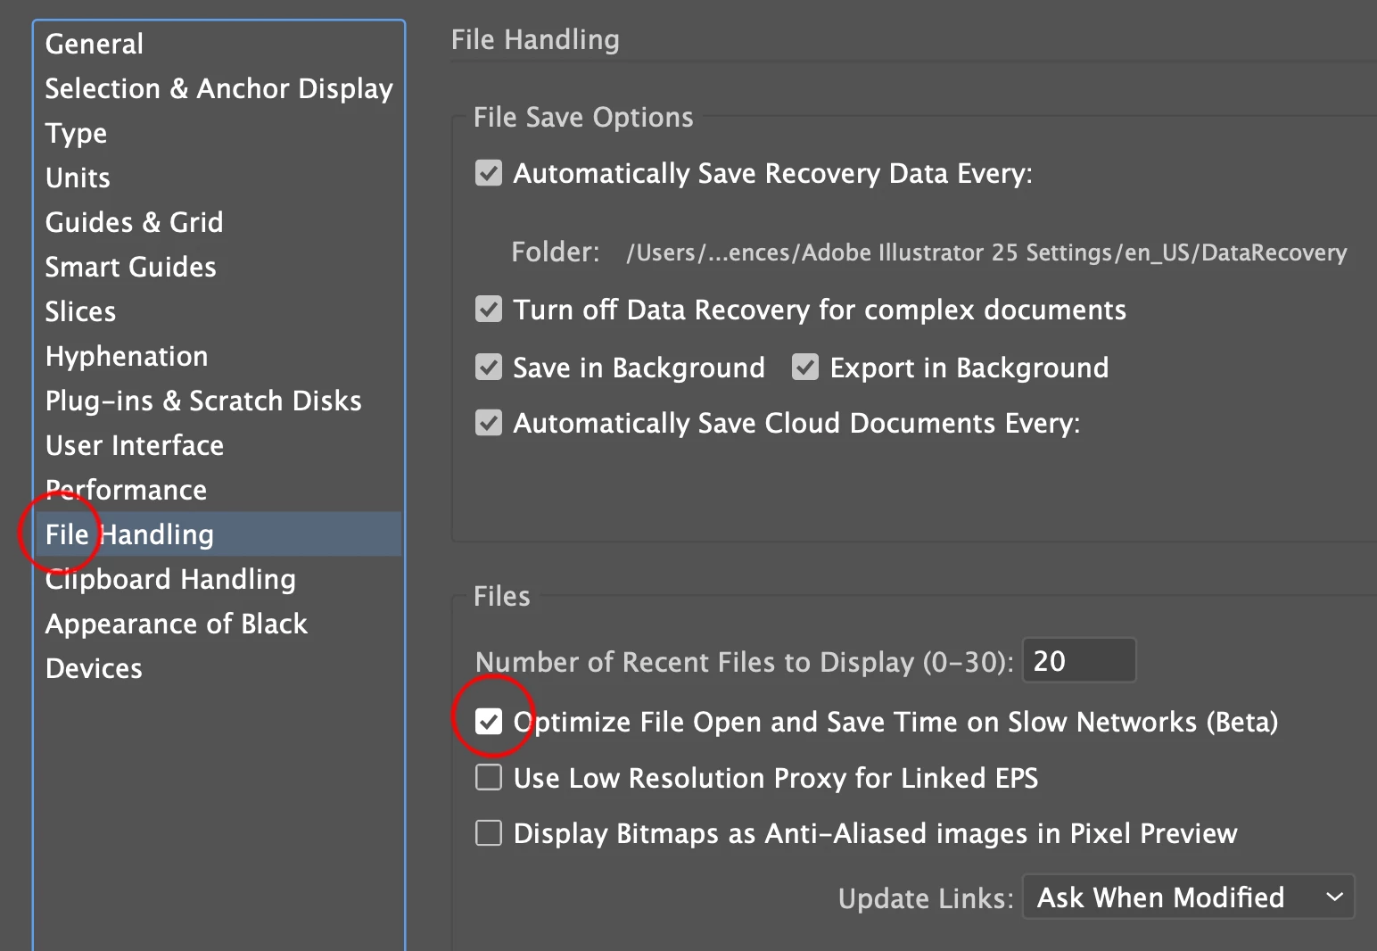Open the Units preferences section
Screen dimensions: 1377x951
tap(78, 178)
